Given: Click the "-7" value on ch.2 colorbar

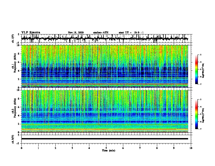Looking at the screenshot, I should click(200, 129).
